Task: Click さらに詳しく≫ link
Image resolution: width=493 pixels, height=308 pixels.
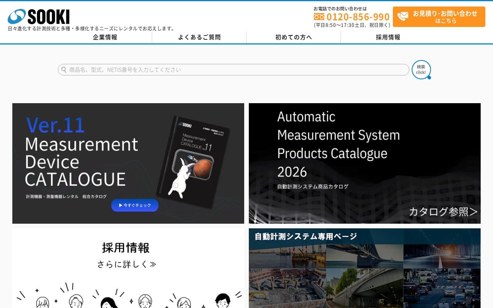Action: pyautogui.click(x=126, y=264)
